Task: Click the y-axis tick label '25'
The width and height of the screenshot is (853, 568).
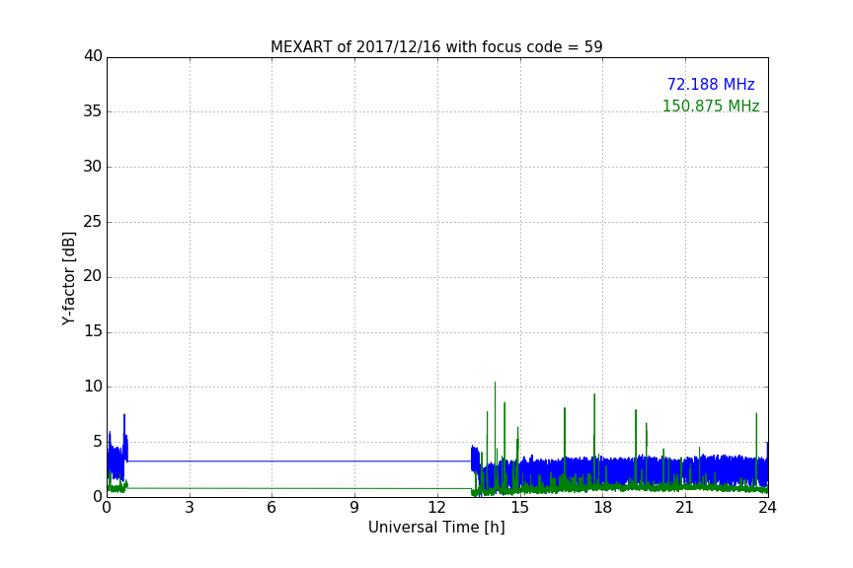Action: tap(93, 222)
